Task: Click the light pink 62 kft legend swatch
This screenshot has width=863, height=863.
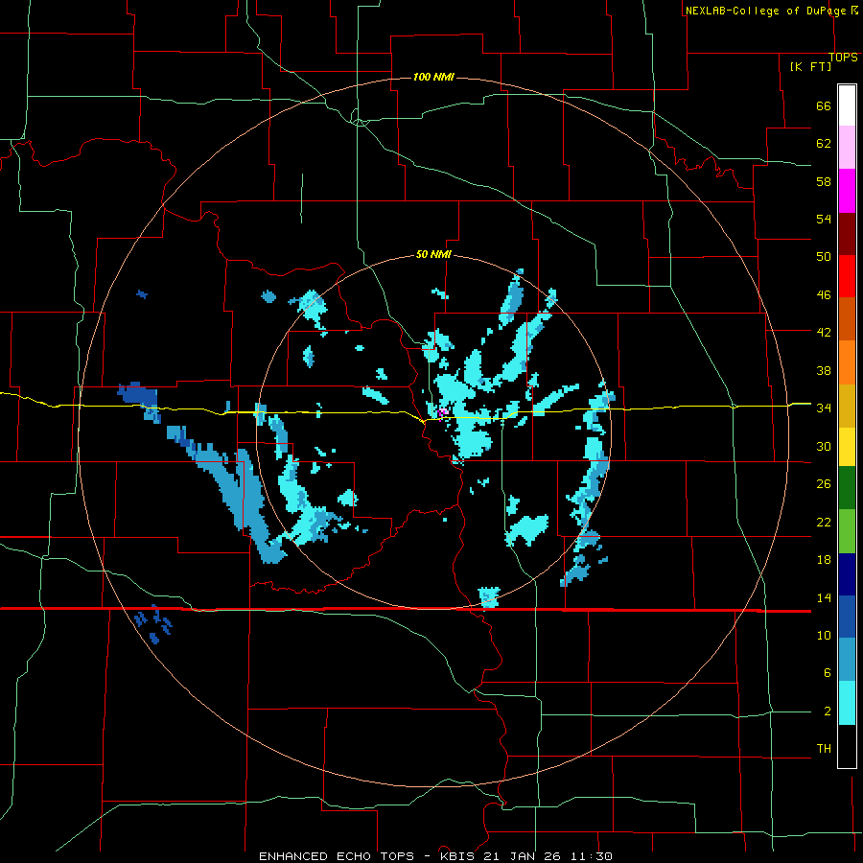Action: click(847, 148)
